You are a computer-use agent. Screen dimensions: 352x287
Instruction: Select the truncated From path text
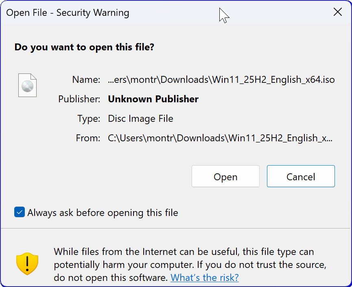tap(222, 138)
